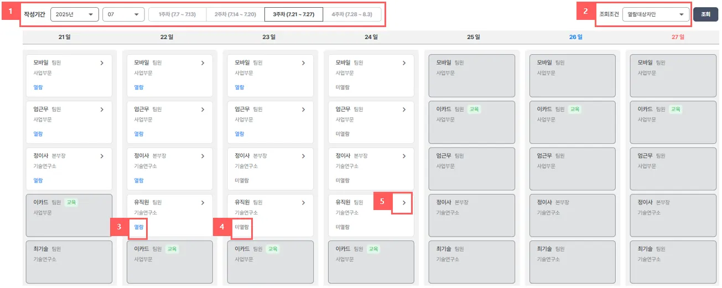Image resolution: width=722 pixels, height=288 pixels.
Task: Click 엄근무 card chevron on 22일
Action: [203, 109]
